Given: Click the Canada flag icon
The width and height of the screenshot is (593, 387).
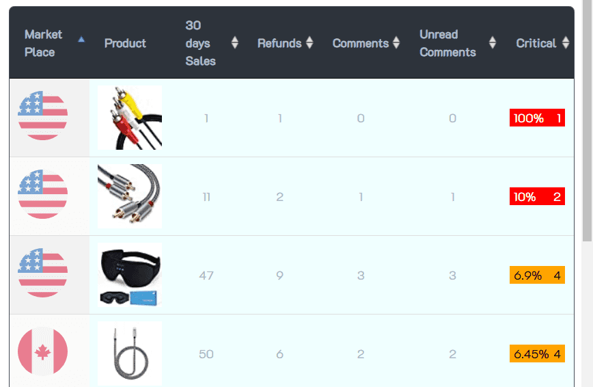Looking at the screenshot, I should pos(42,353).
